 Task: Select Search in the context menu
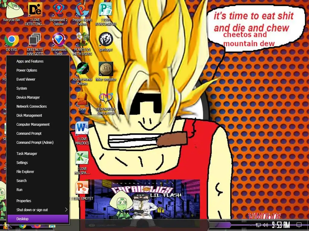[38, 181]
